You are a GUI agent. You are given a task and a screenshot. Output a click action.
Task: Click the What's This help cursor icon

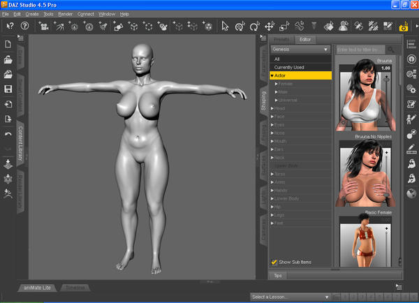point(9,27)
